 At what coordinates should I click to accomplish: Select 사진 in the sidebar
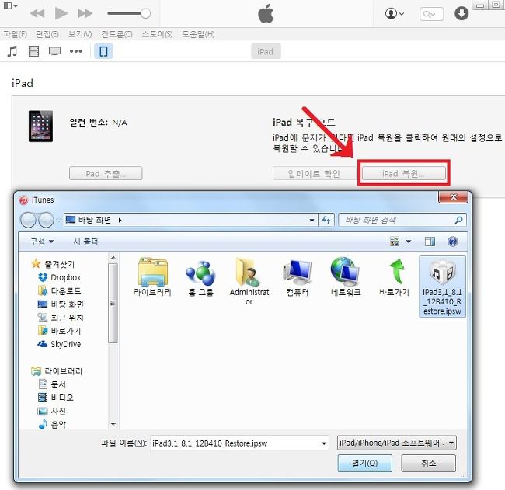tap(53, 411)
